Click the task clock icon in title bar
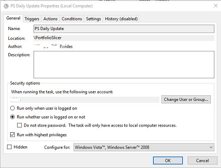This screenshot has height=168, width=221. click(6, 6)
